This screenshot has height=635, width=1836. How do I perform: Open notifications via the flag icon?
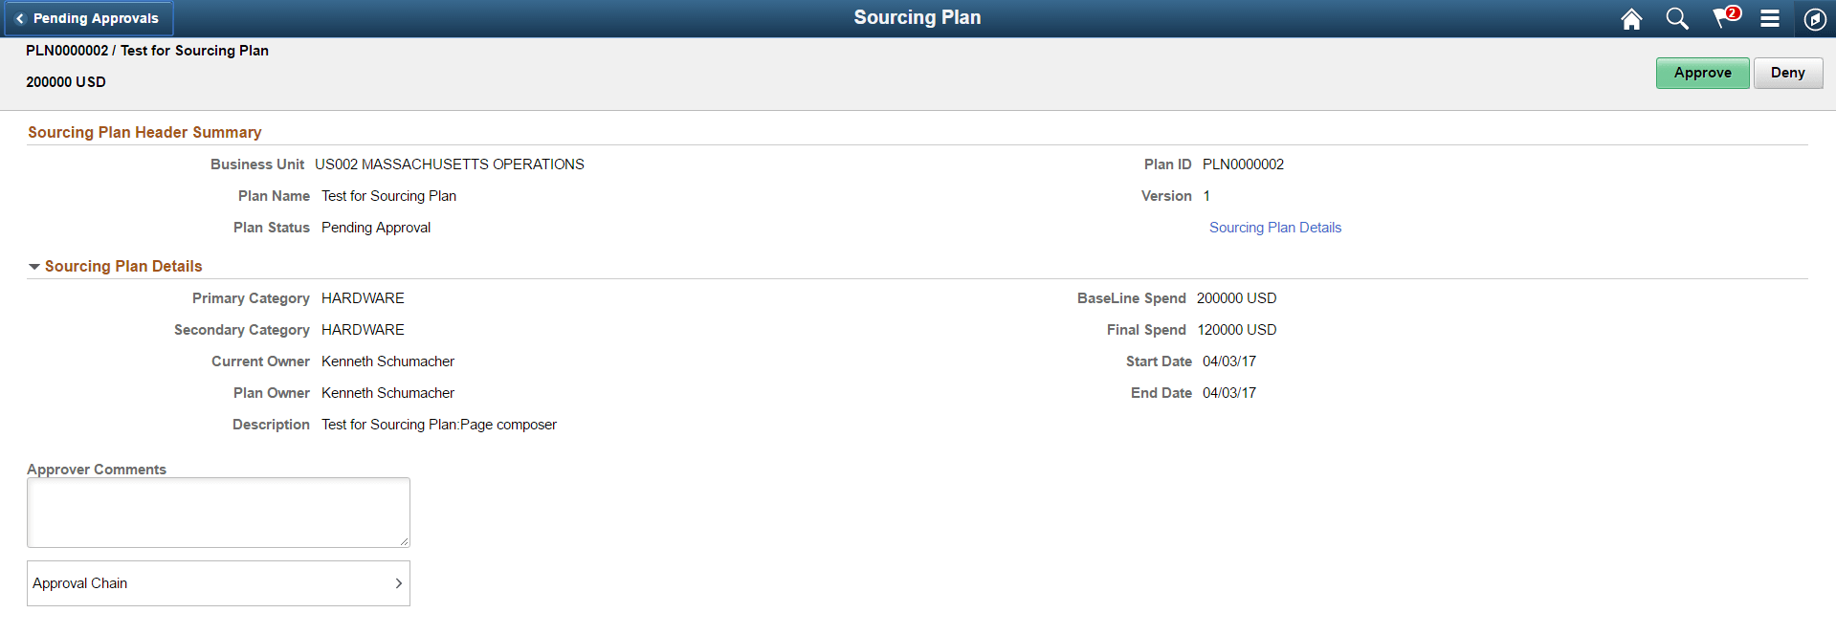1722,18
